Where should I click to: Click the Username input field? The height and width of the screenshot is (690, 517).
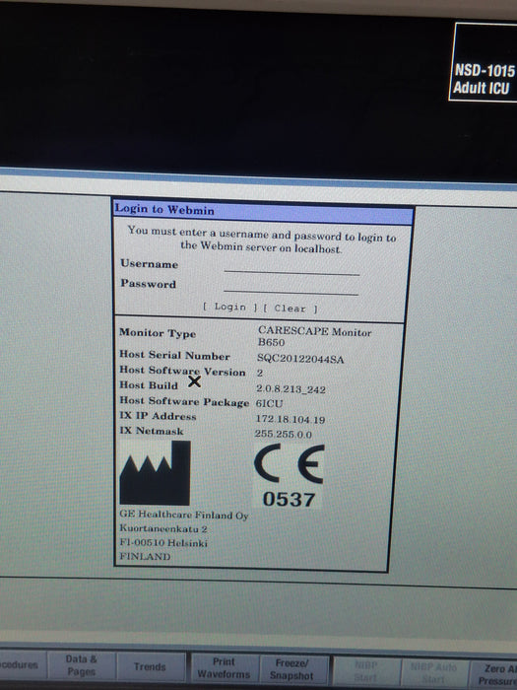pos(291,268)
